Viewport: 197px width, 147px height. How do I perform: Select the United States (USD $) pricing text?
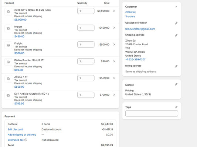tap(138, 94)
